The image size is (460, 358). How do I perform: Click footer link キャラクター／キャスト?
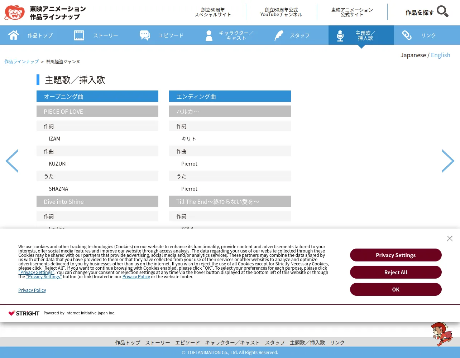pyautogui.click(x=233, y=343)
